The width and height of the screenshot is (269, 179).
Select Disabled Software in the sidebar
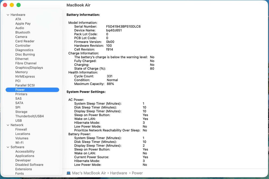(29, 165)
